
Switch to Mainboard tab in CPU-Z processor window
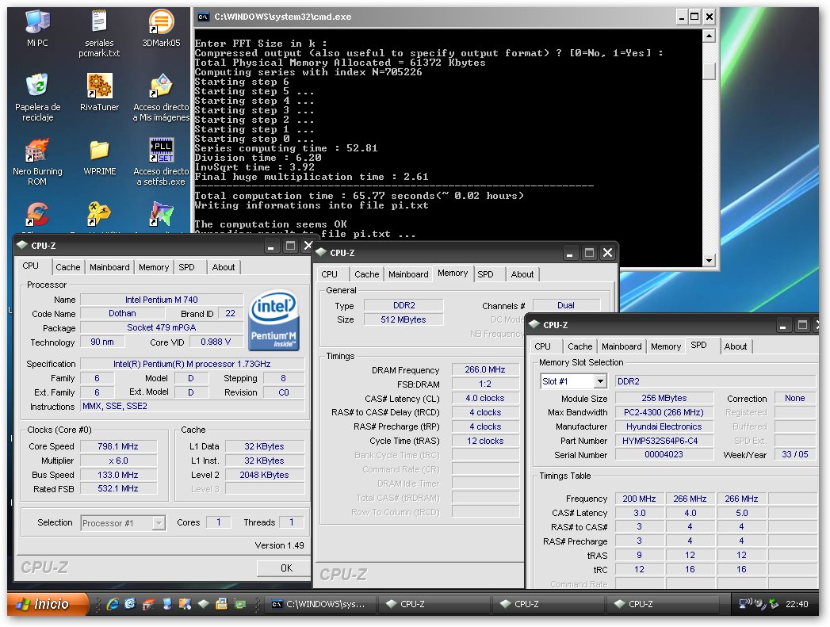click(109, 267)
